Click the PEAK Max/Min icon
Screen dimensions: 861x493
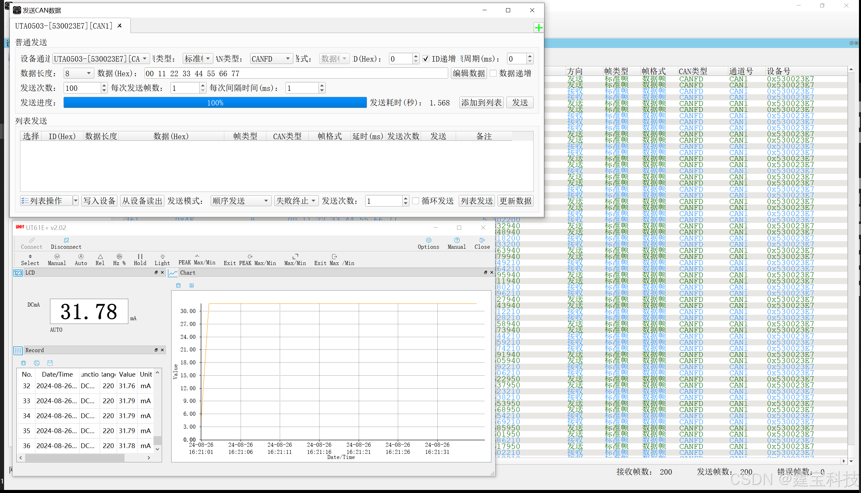(x=197, y=256)
